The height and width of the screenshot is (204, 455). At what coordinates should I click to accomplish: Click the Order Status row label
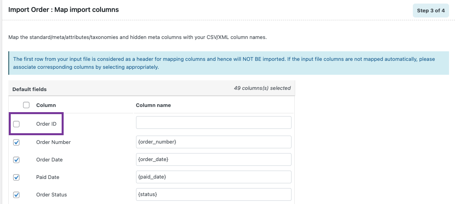click(51, 194)
